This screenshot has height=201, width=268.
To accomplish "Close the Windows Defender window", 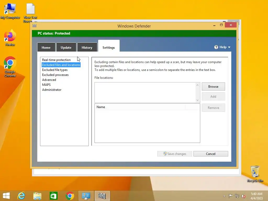I will pos(231,25).
